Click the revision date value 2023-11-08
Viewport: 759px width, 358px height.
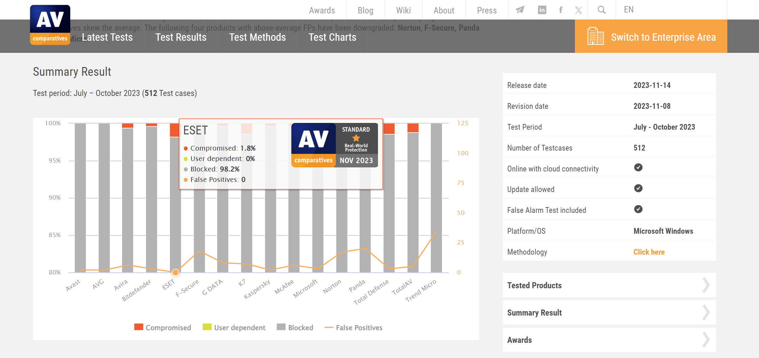(x=652, y=106)
